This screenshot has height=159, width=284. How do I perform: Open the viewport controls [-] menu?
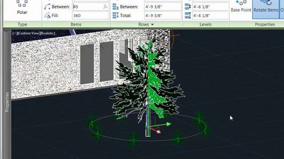[15, 33]
